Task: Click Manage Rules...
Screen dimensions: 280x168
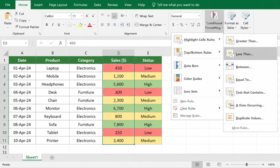Action: pyautogui.click(x=191, y=116)
